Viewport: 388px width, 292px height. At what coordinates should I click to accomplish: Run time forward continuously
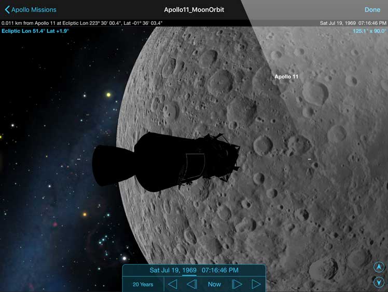tap(256, 284)
